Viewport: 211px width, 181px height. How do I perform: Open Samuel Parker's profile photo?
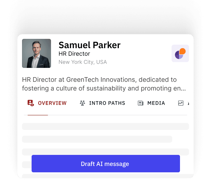[x=37, y=53]
